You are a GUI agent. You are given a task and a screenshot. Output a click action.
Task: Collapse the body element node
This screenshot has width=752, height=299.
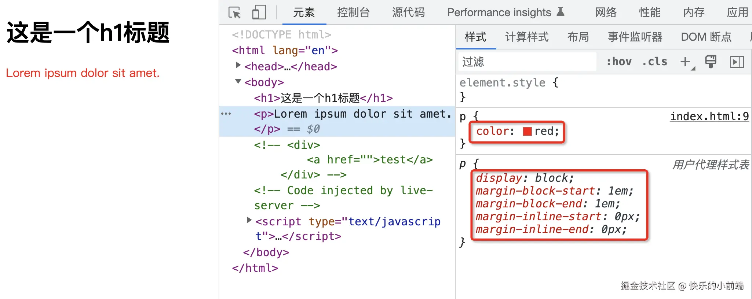click(x=238, y=81)
